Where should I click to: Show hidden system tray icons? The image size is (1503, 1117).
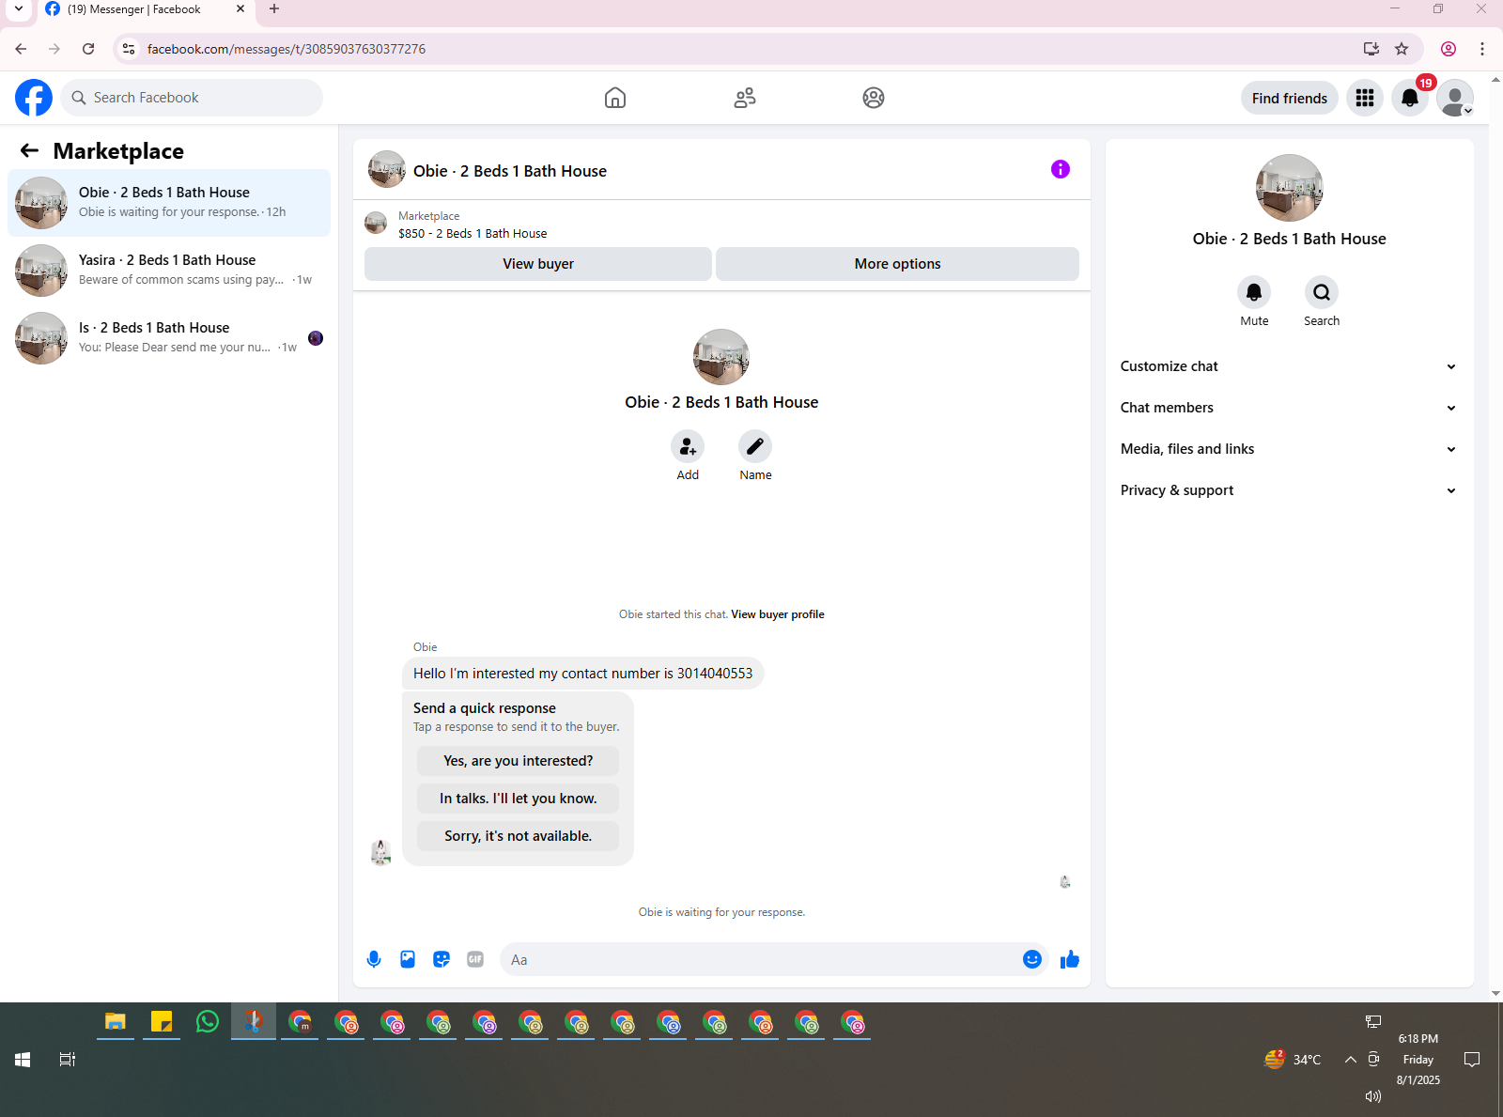point(1350,1060)
